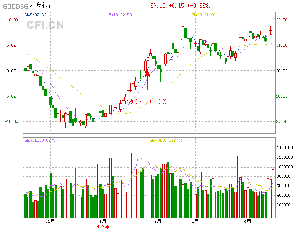Click the red up arrow marker on chart

[148, 79]
